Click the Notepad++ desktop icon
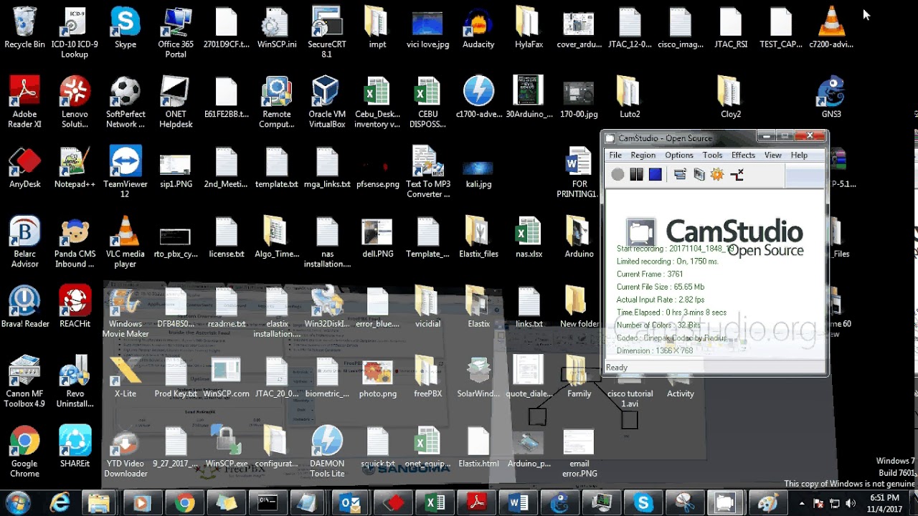 point(75,167)
